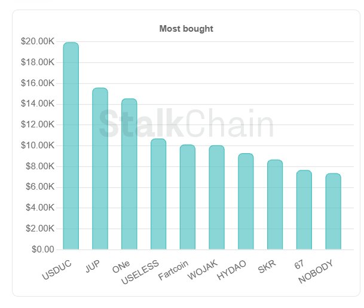The width and height of the screenshot is (364, 308).
Task: Click the USDUC x-axis label
Action: point(58,269)
